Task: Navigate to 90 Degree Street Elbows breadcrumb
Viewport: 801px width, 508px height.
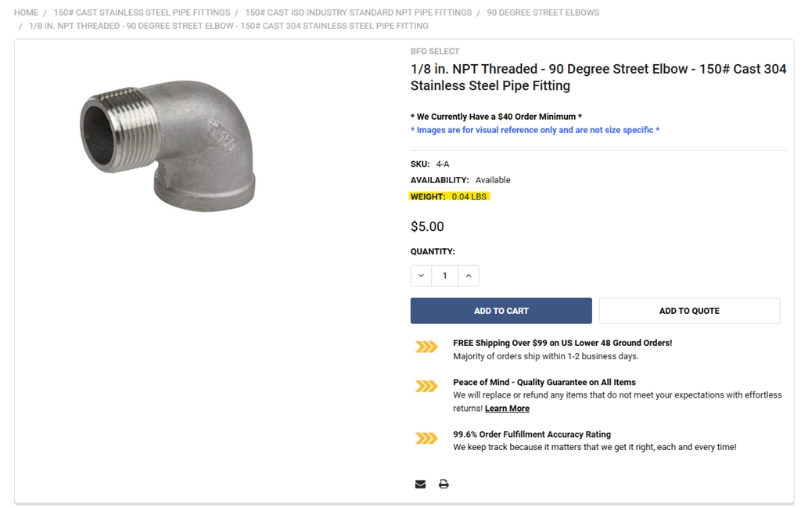Action: pyautogui.click(x=543, y=13)
